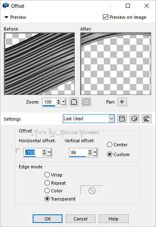Click the Before preview image
This screenshot has width=156, height=227.
(40, 64)
